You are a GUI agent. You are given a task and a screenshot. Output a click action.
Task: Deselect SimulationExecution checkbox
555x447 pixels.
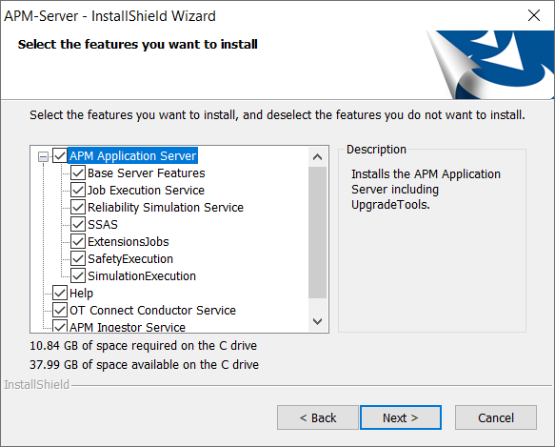(77, 275)
